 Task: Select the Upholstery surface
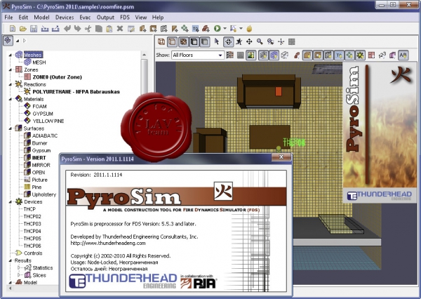point(44,194)
